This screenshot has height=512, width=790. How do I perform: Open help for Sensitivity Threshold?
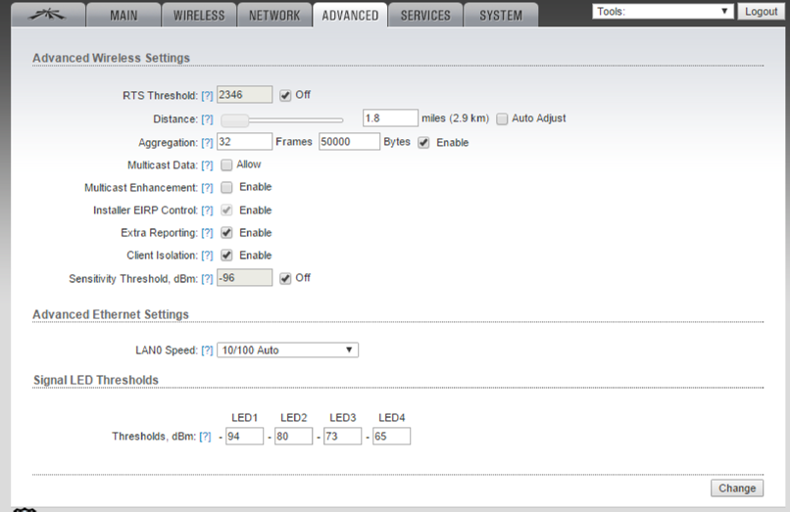(x=207, y=279)
